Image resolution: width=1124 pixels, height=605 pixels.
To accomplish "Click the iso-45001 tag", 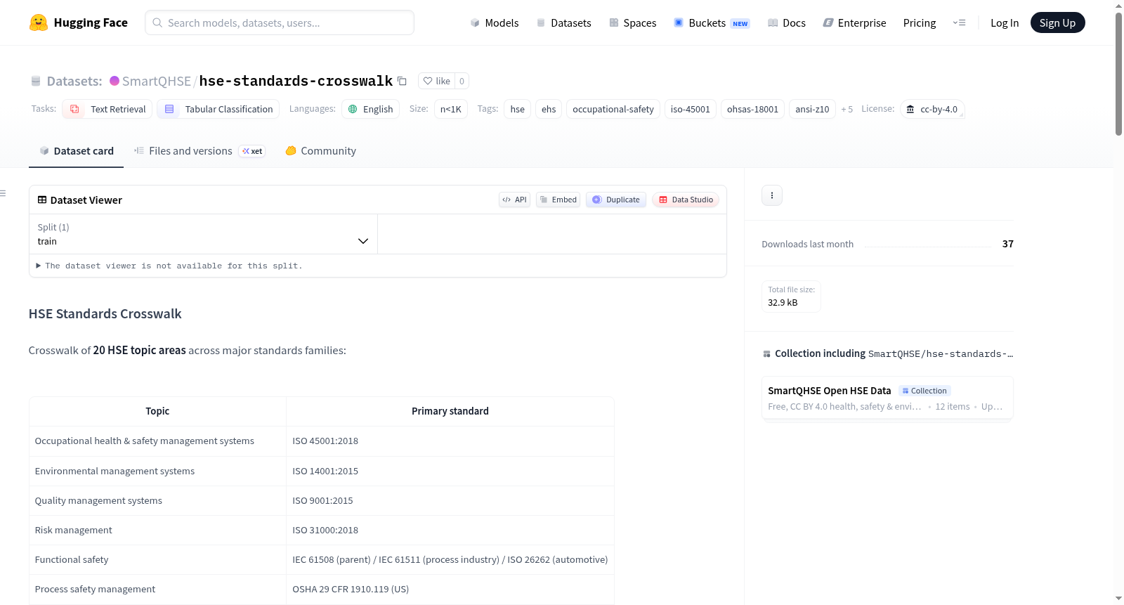I will point(691,109).
